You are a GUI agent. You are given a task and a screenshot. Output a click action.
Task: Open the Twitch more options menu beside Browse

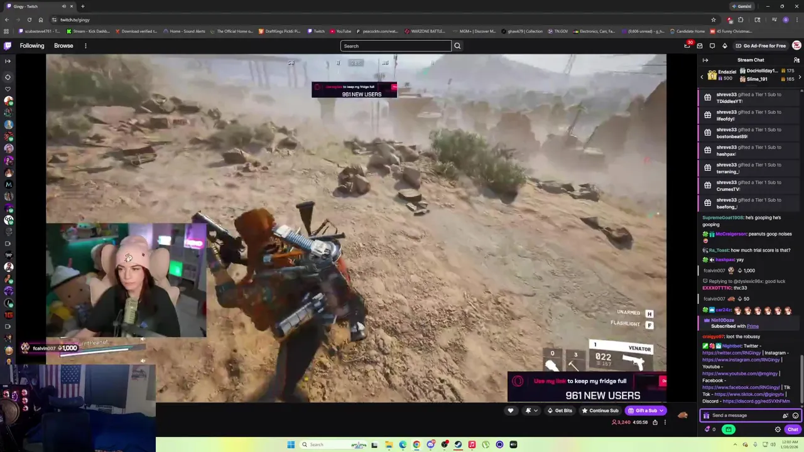tap(85, 46)
